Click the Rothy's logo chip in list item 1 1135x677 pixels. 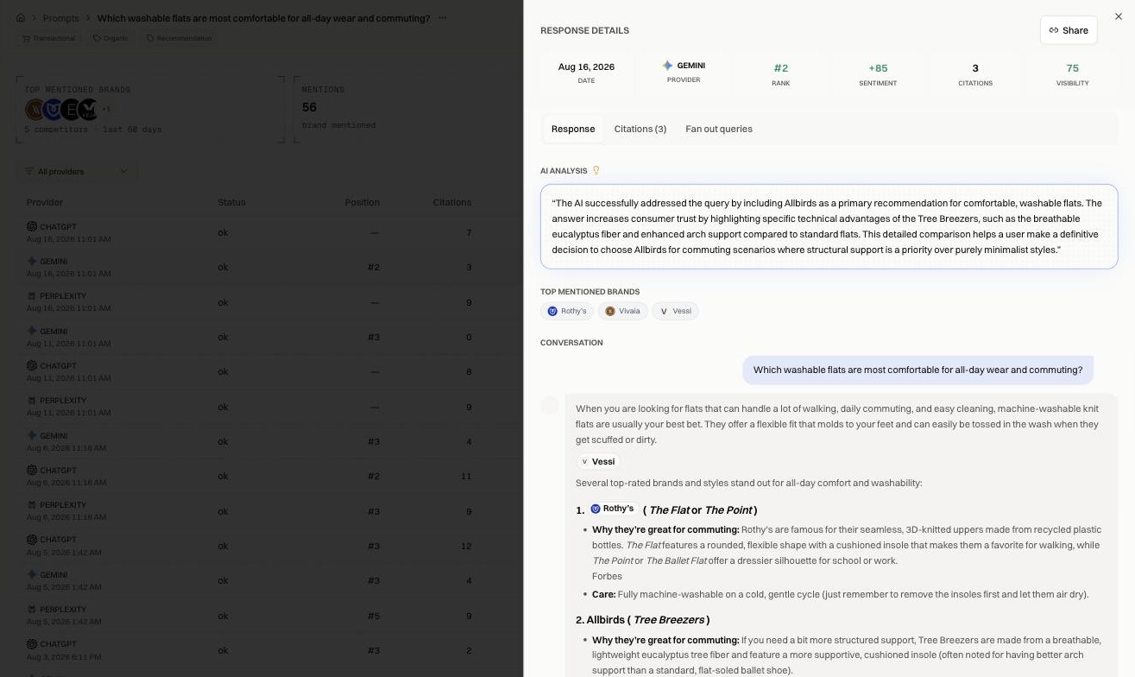[613, 509]
